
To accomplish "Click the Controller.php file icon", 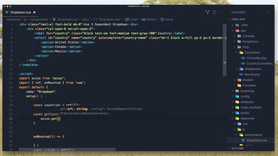I will tap(243, 58).
